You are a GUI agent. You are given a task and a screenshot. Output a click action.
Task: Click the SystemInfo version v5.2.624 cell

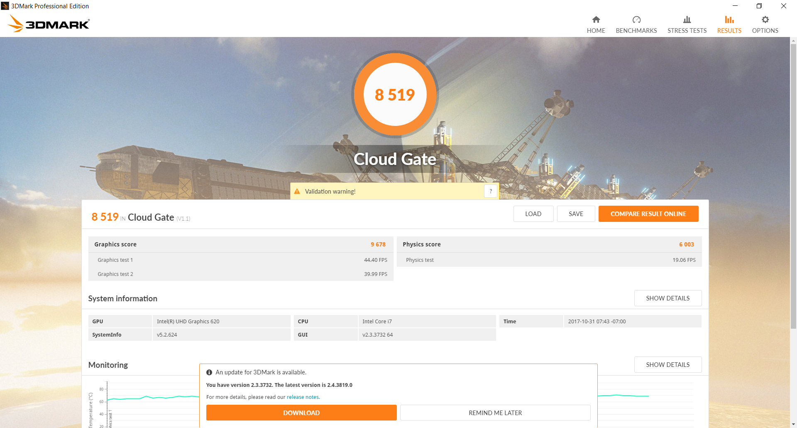[x=222, y=335]
